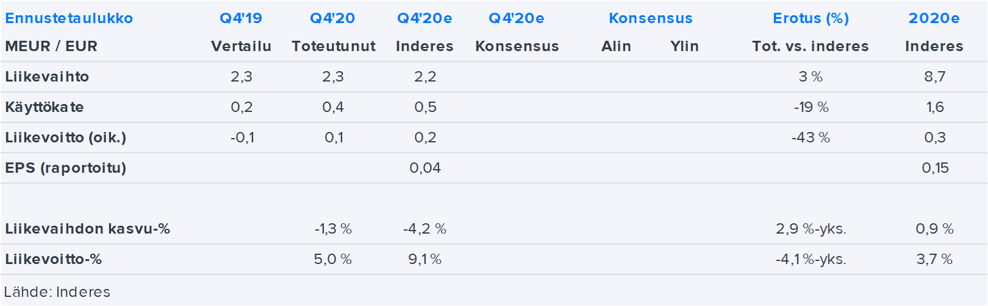The width and height of the screenshot is (988, 306).
Task: Click the Liikevoitto-% row label
Action: coord(53,259)
